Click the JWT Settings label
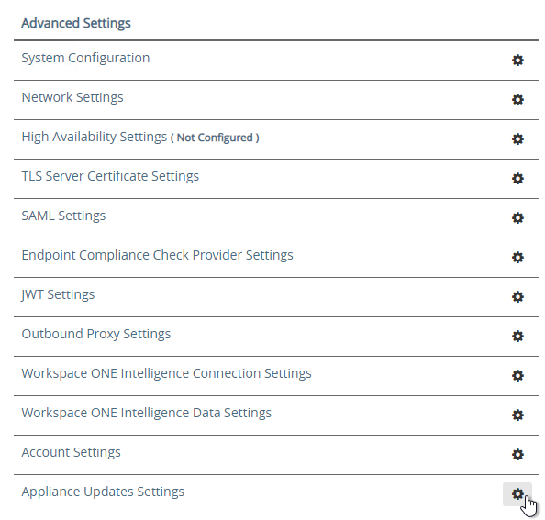Image resolution: width=545 pixels, height=520 pixels. click(58, 294)
